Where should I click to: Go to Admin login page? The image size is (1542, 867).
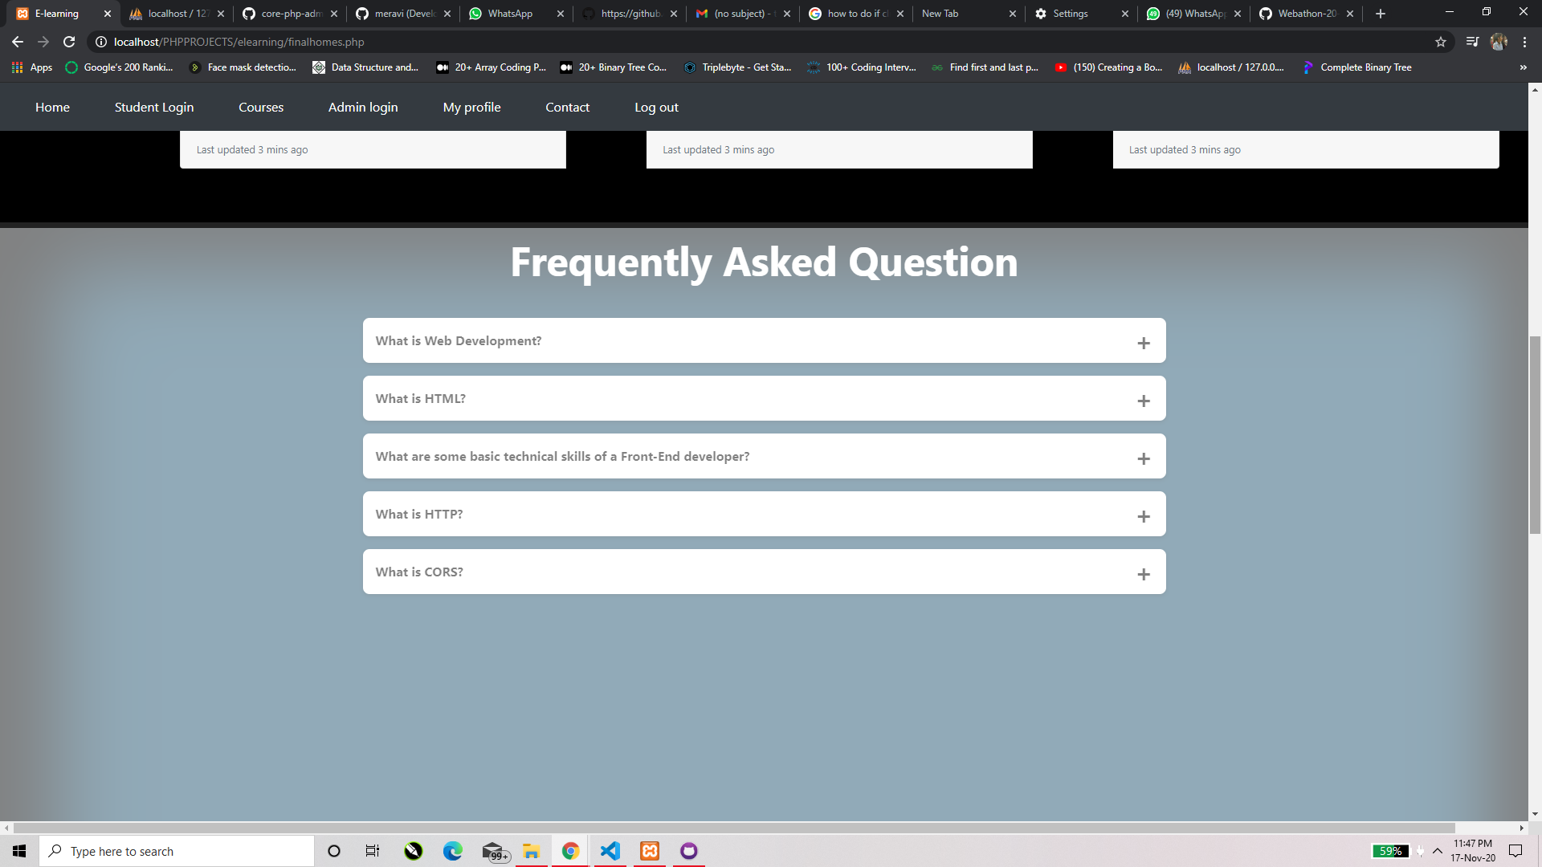(363, 107)
